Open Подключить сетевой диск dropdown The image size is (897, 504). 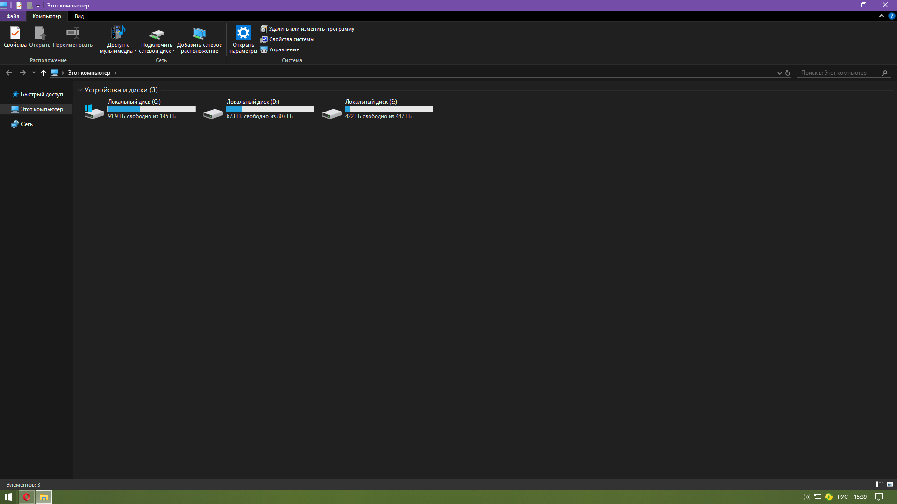tap(157, 40)
